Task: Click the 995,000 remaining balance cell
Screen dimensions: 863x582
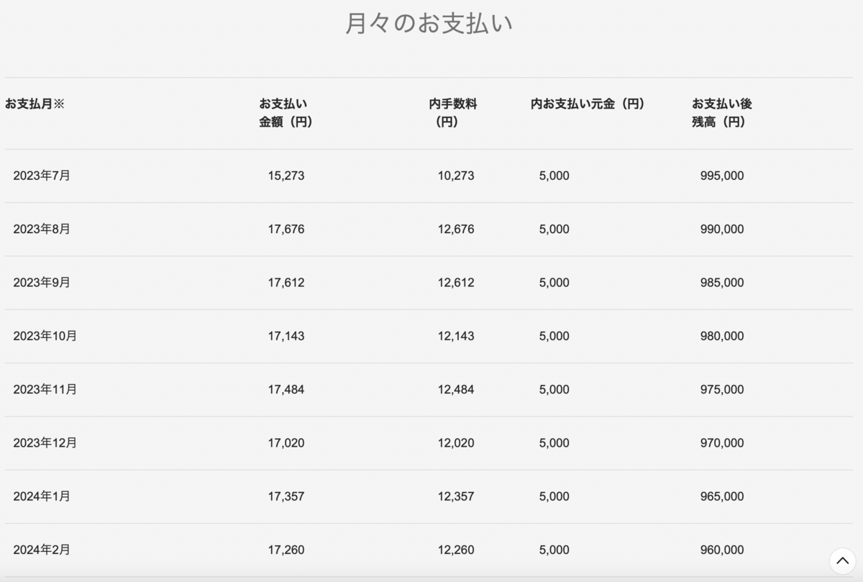Action: [x=722, y=176]
